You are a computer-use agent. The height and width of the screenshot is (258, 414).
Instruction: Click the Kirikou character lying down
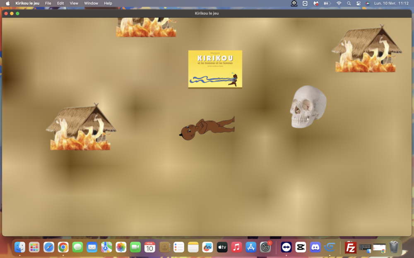207,128
